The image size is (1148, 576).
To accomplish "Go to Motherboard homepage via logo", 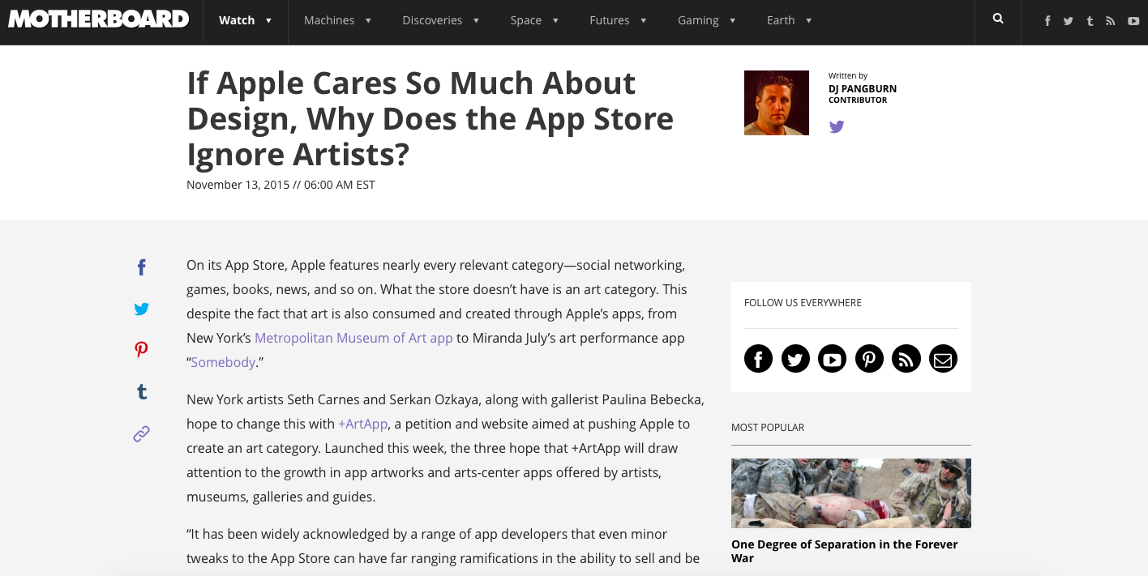I will (x=99, y=19).
